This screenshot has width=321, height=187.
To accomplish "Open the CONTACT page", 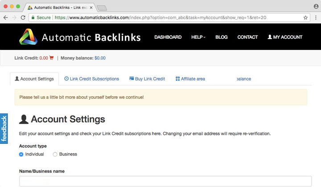I will (x=247, y=37).
